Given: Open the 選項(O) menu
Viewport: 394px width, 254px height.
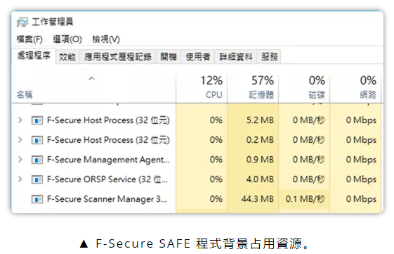Looking at the screenshot, I should (x=67, y=39).
